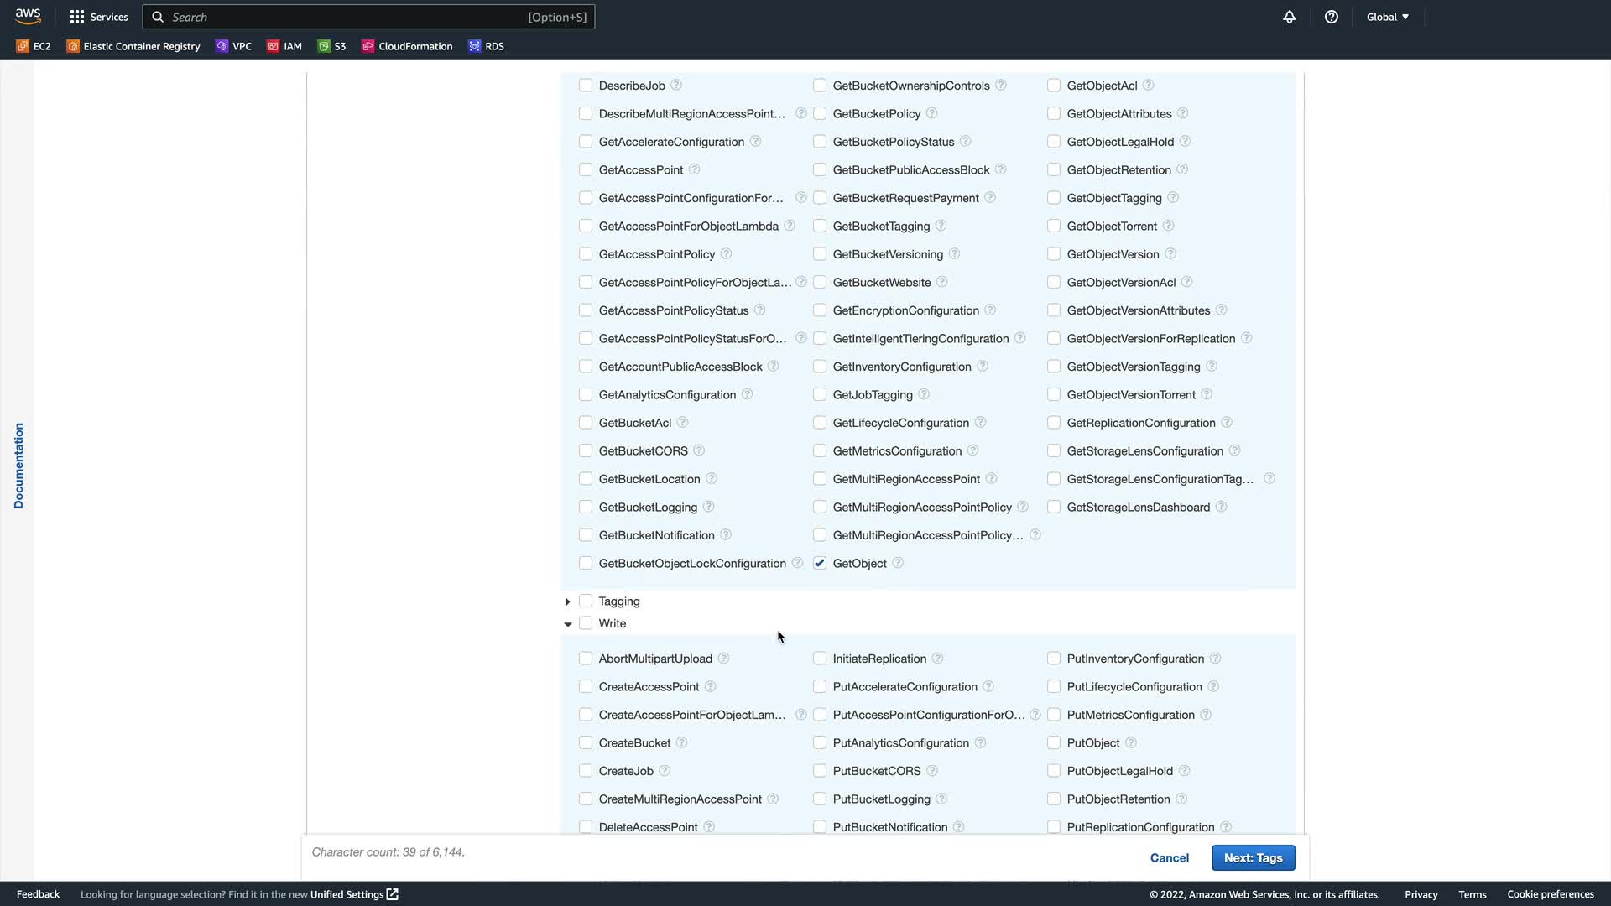The image size is (1611, 906).
Task: Open CloudFormation from favorites bar
Action: [407, 46]
